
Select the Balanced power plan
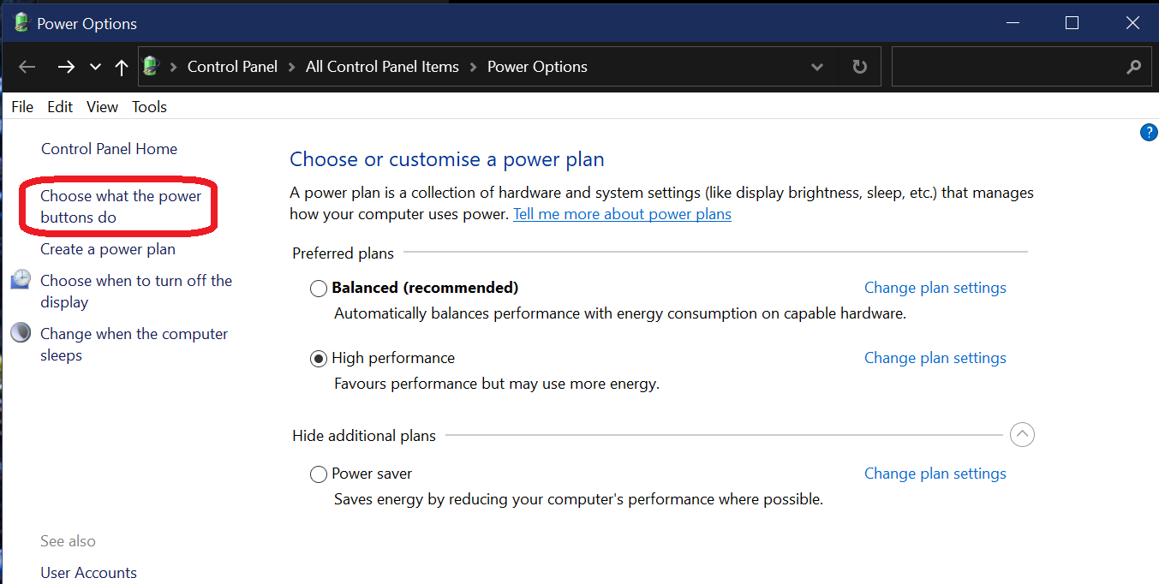click(319, 289)
